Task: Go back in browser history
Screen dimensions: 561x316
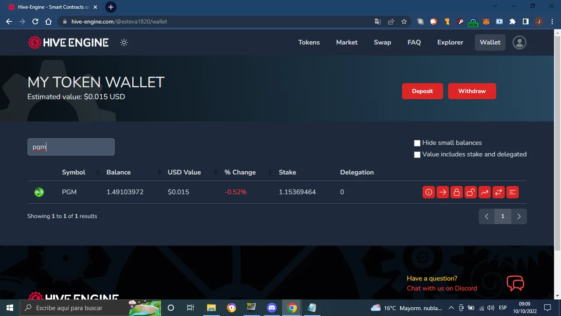Action: pyautogui.click(x=9, y=22)
